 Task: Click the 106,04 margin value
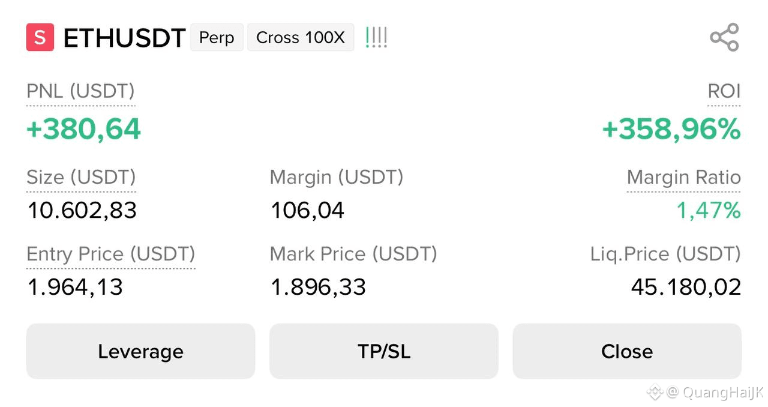307,211
